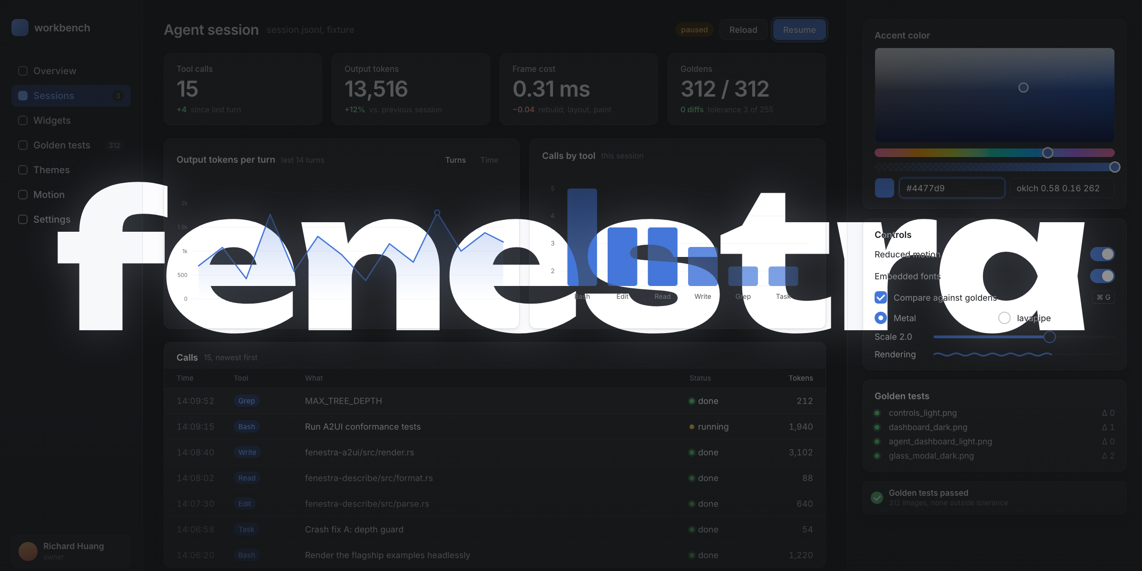Select the Metal radio button
Image resolution: width=1142 pixels, height=571 pixels.
click(x=881, y=318)
